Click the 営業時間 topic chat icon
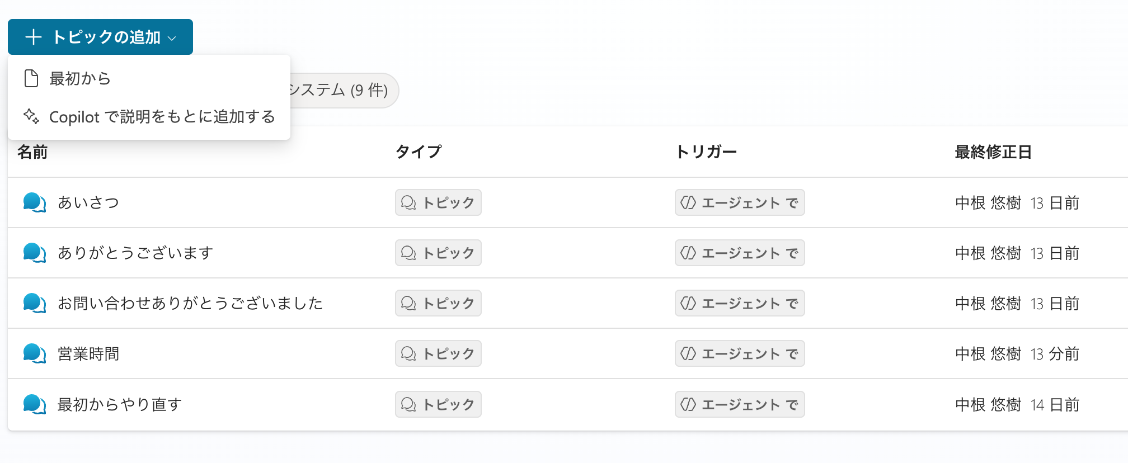 tap(34, 353)
